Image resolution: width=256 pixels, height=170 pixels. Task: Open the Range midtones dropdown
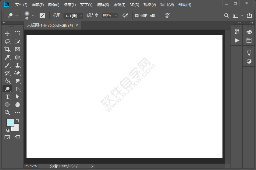click(x=73, y=16)
